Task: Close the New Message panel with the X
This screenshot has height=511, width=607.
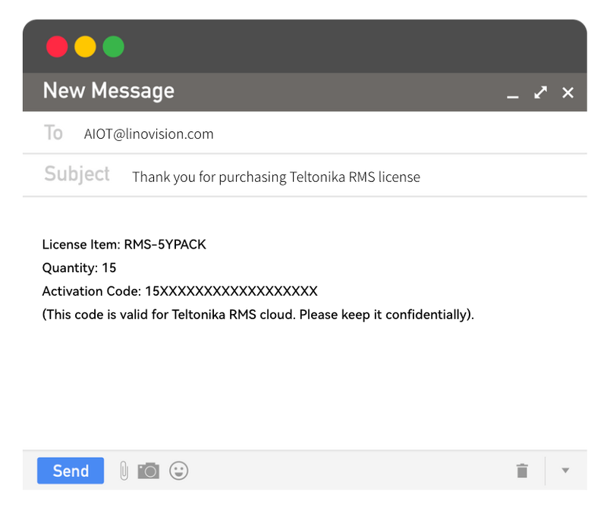Action: 568,92
